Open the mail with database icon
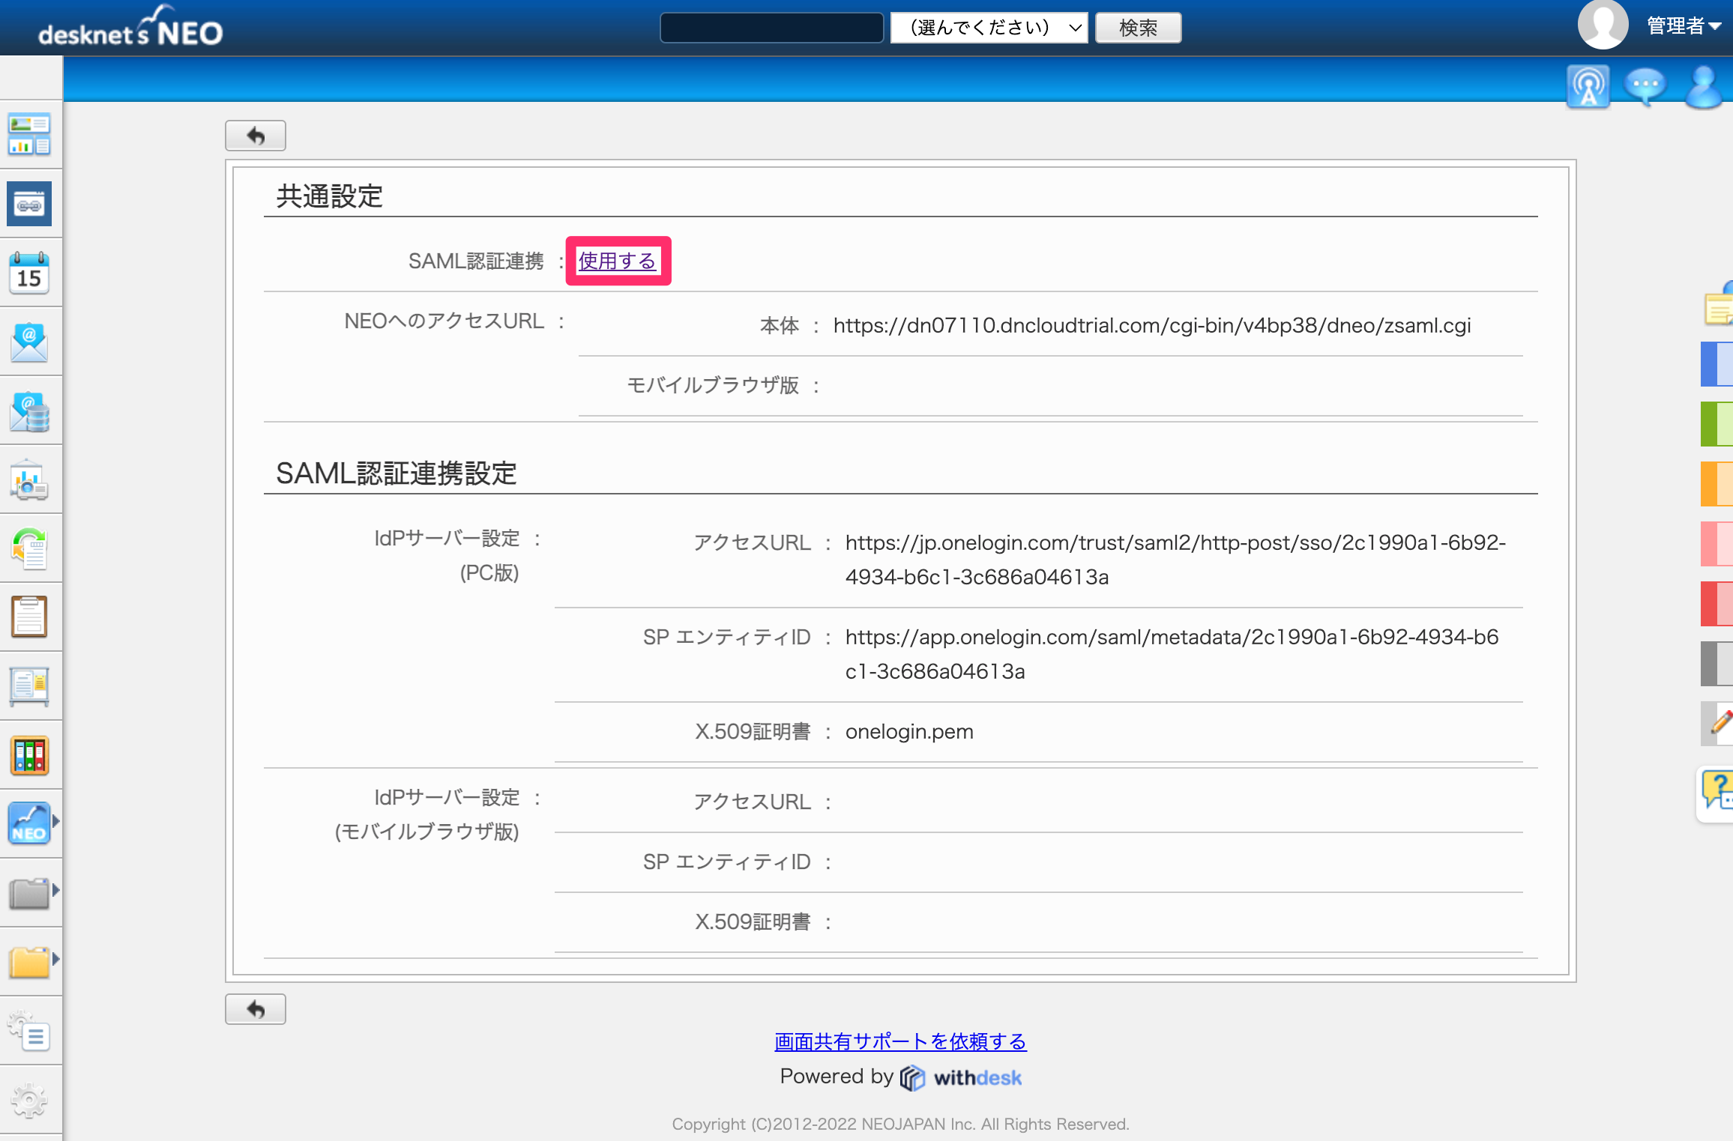1733x1141 pixels. click(29, 411)
